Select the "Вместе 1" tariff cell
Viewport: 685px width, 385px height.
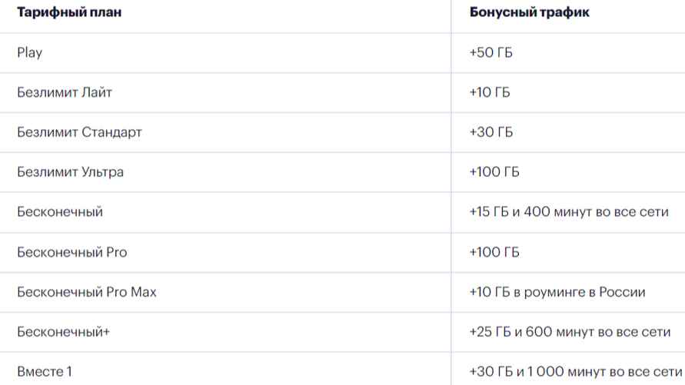coord(45,372)
